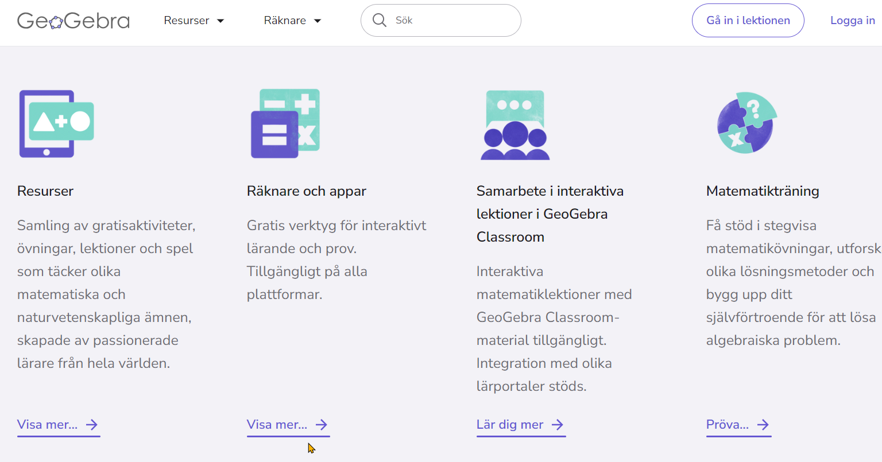Screen dimensions: 882x462
Task: Select the Matematikträning heading
Action: 763,191
